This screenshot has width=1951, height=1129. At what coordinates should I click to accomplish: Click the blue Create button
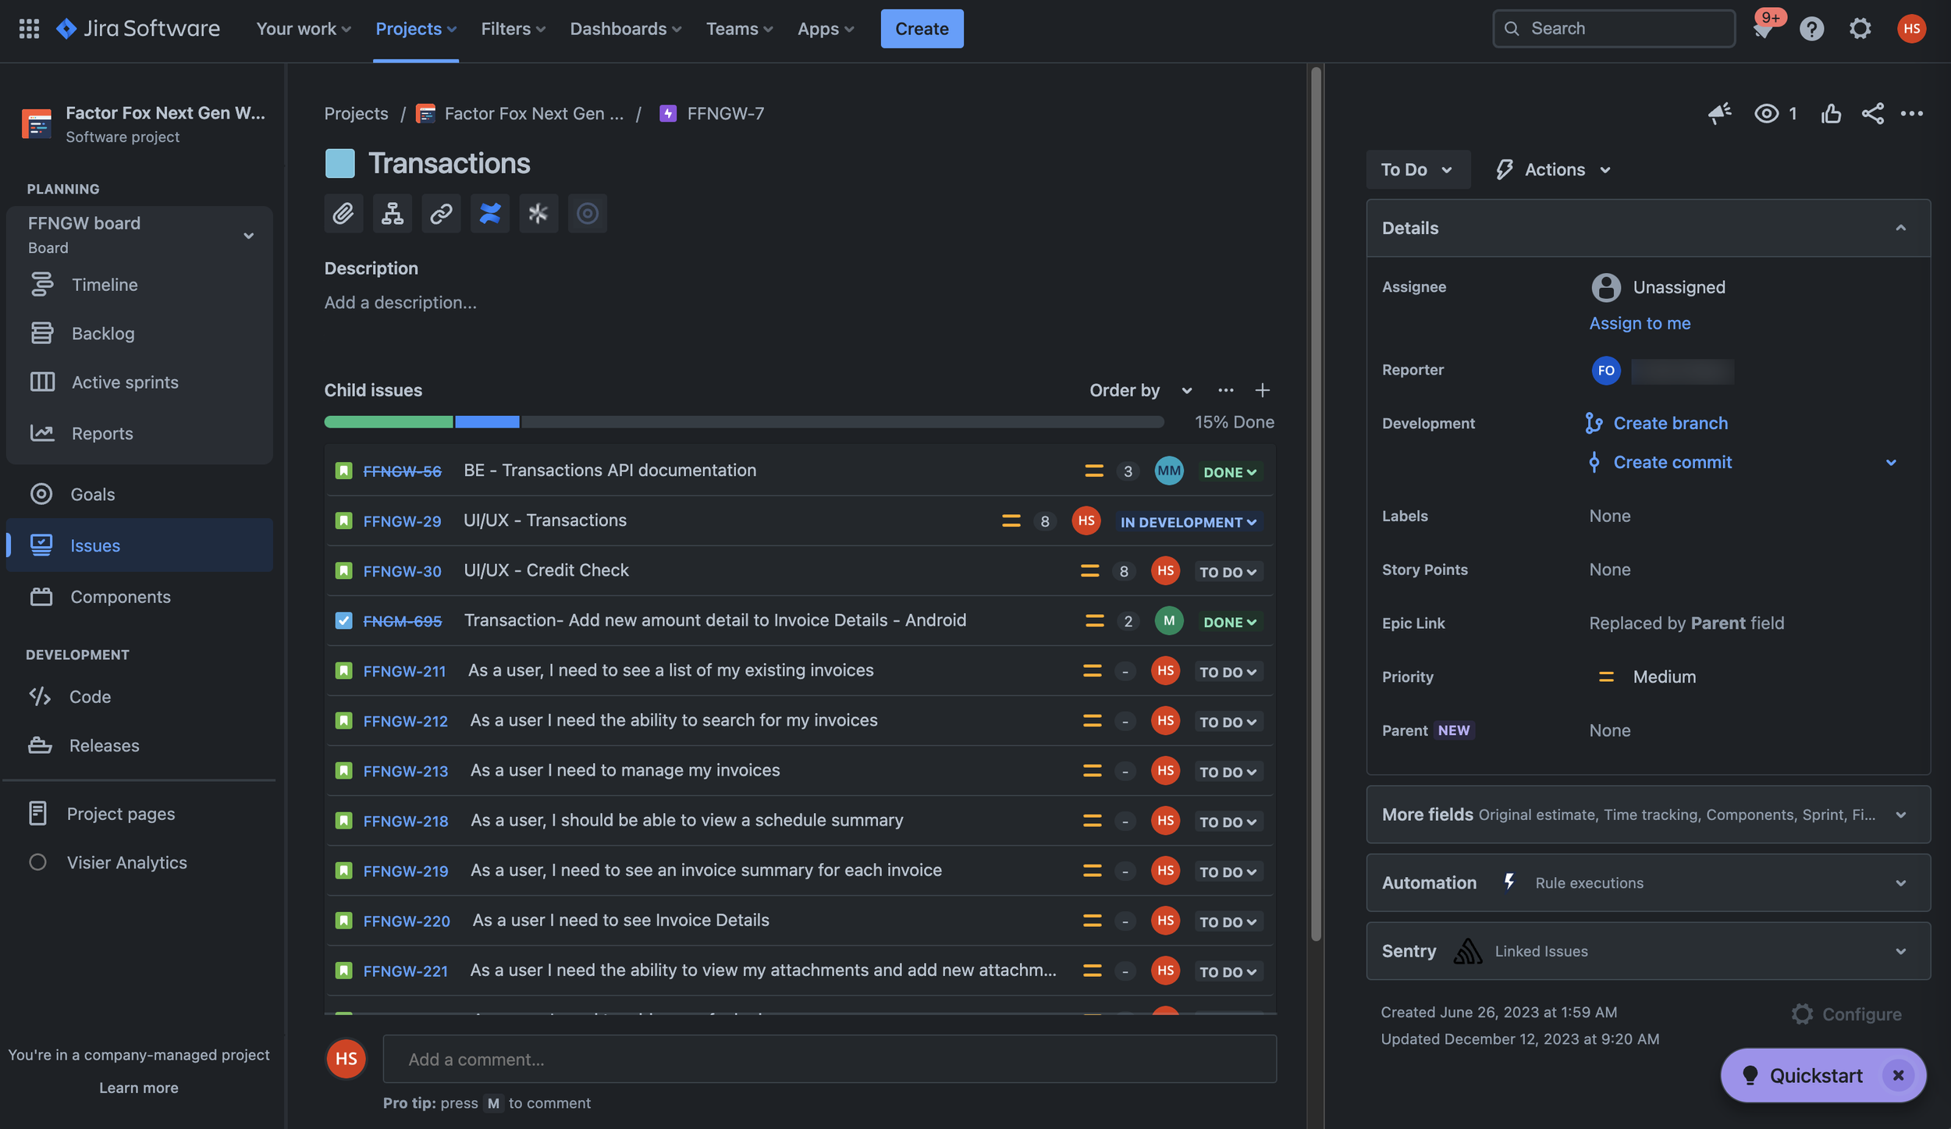coord(921,29)
